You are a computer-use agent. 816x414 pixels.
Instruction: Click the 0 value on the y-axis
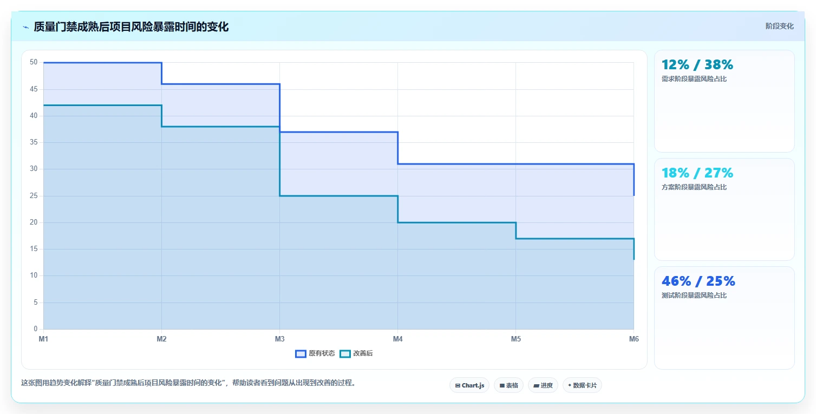point(36,329)
